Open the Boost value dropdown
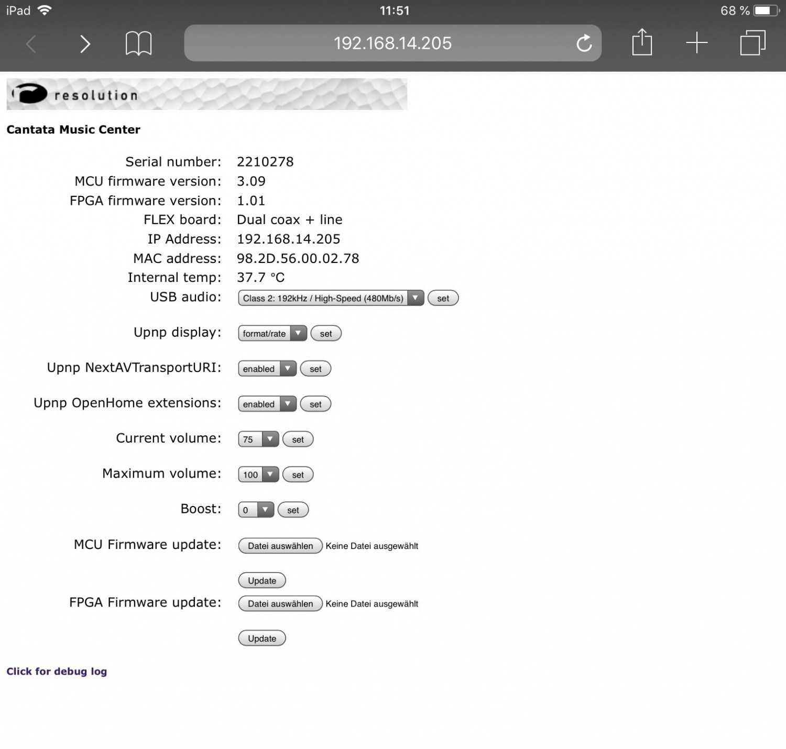Screen dimensions: 786x749 point(256,510)
